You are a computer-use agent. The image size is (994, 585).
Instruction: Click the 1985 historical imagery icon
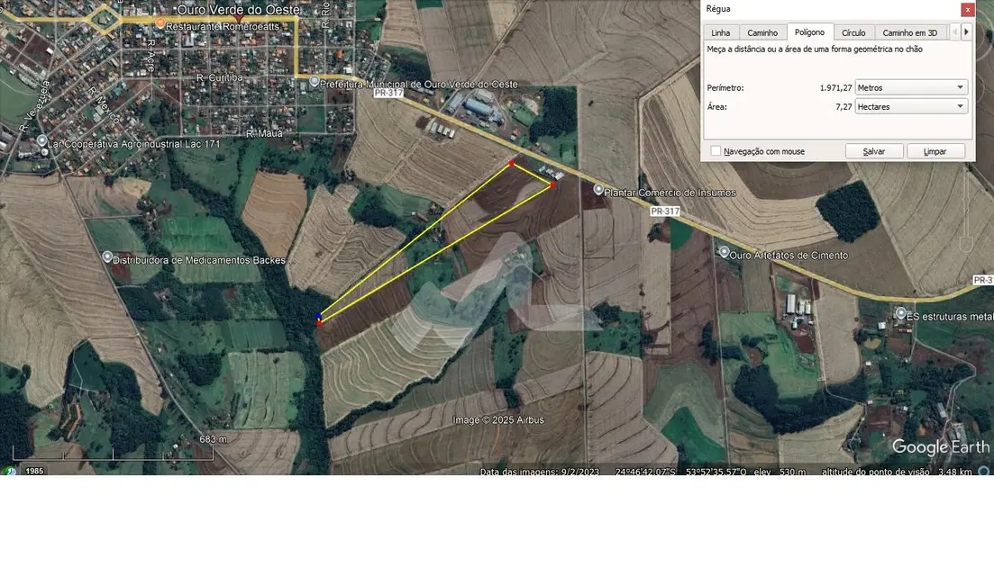11,471
